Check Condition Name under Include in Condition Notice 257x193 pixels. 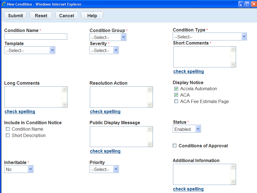8,129
